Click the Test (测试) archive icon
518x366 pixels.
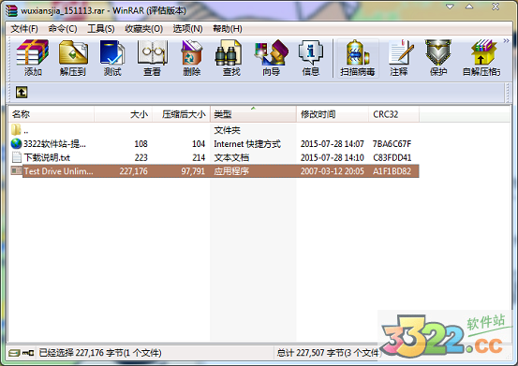pos(112,52)
